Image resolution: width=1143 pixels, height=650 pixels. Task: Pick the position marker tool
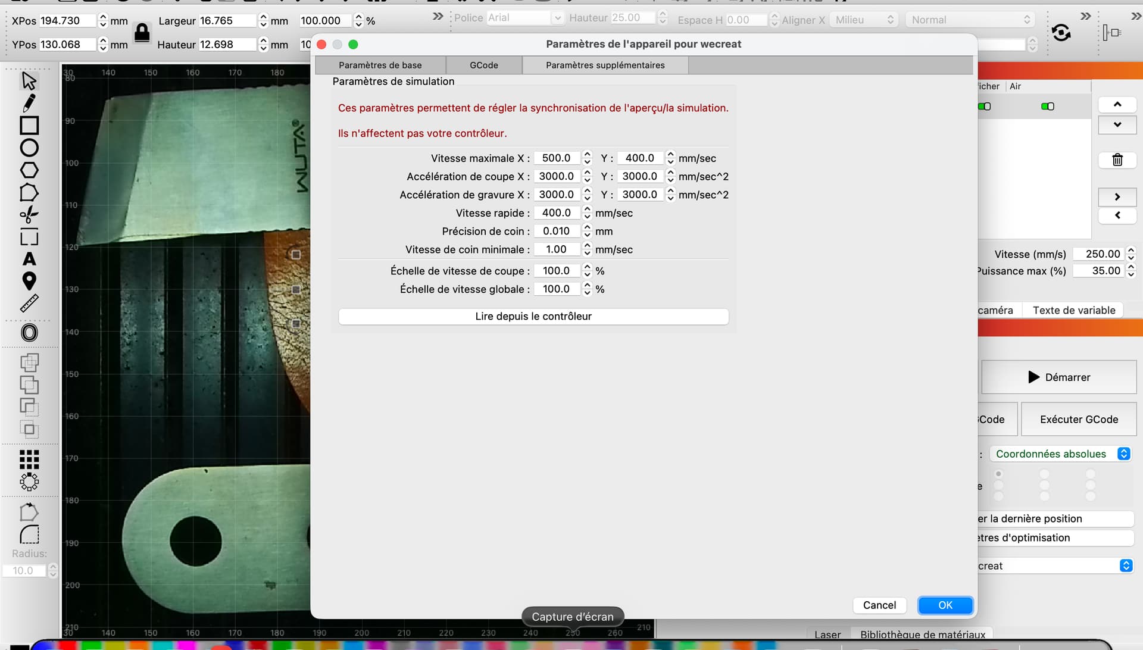pos(29,281)
